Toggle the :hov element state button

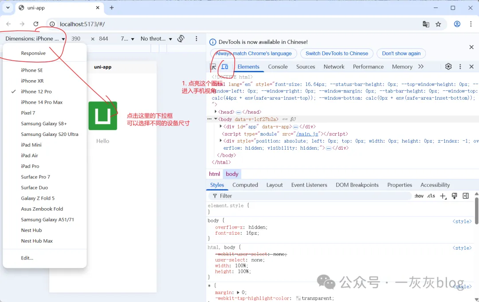(419, 196)
